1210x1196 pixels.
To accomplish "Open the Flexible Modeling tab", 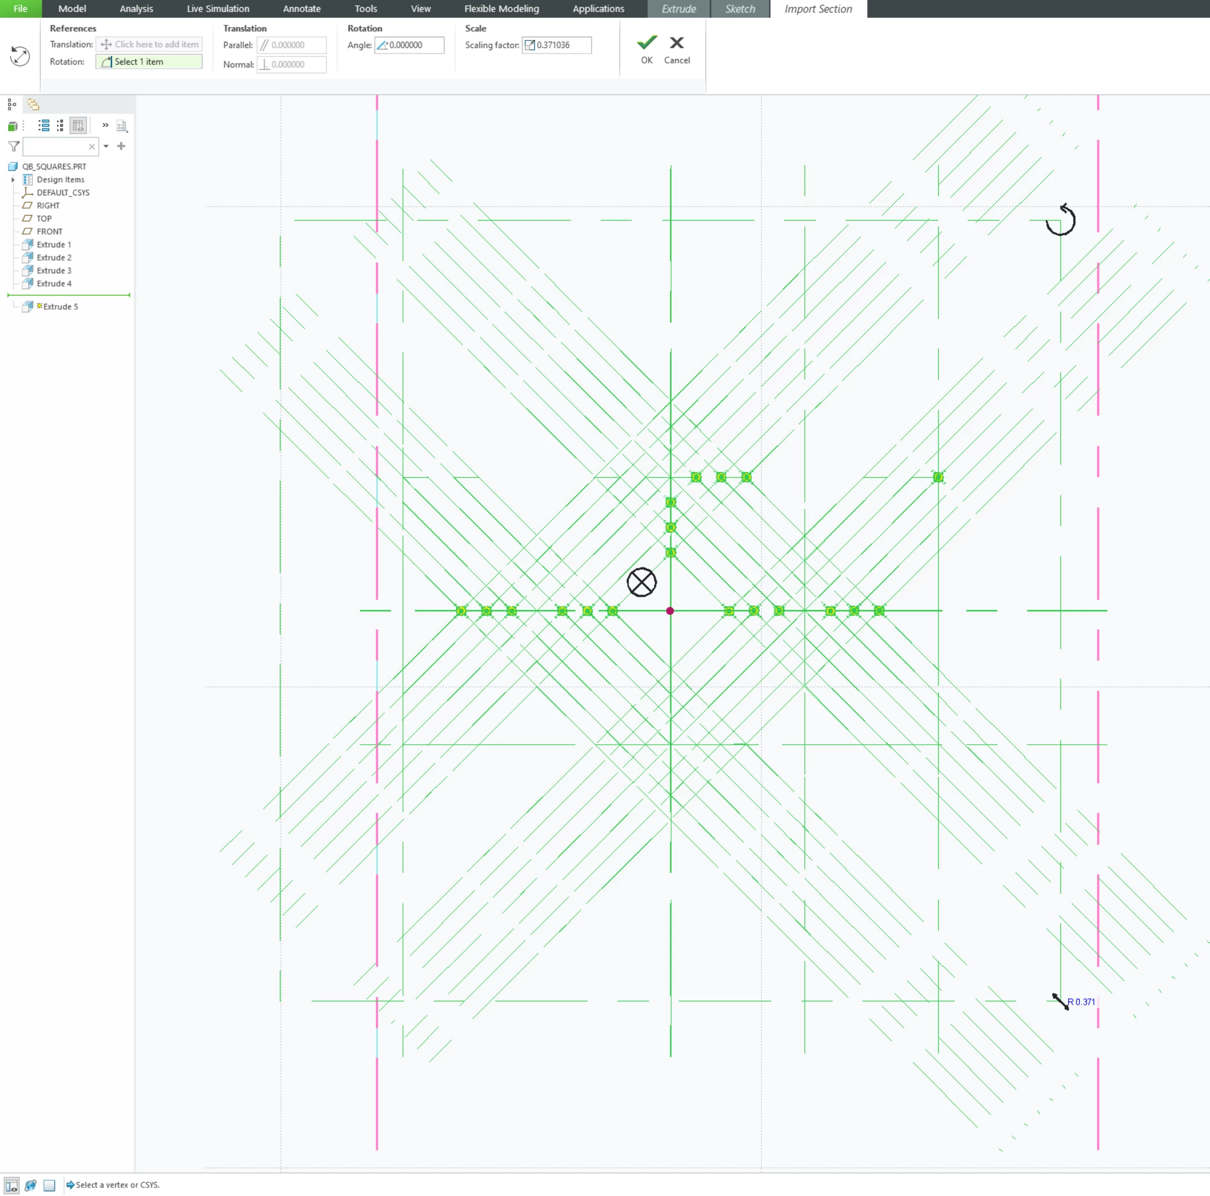I will pyautogui.click(x=501, y=9).
